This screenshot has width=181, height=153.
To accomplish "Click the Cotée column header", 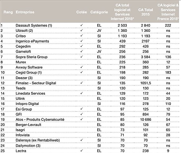I will point(81,12).
